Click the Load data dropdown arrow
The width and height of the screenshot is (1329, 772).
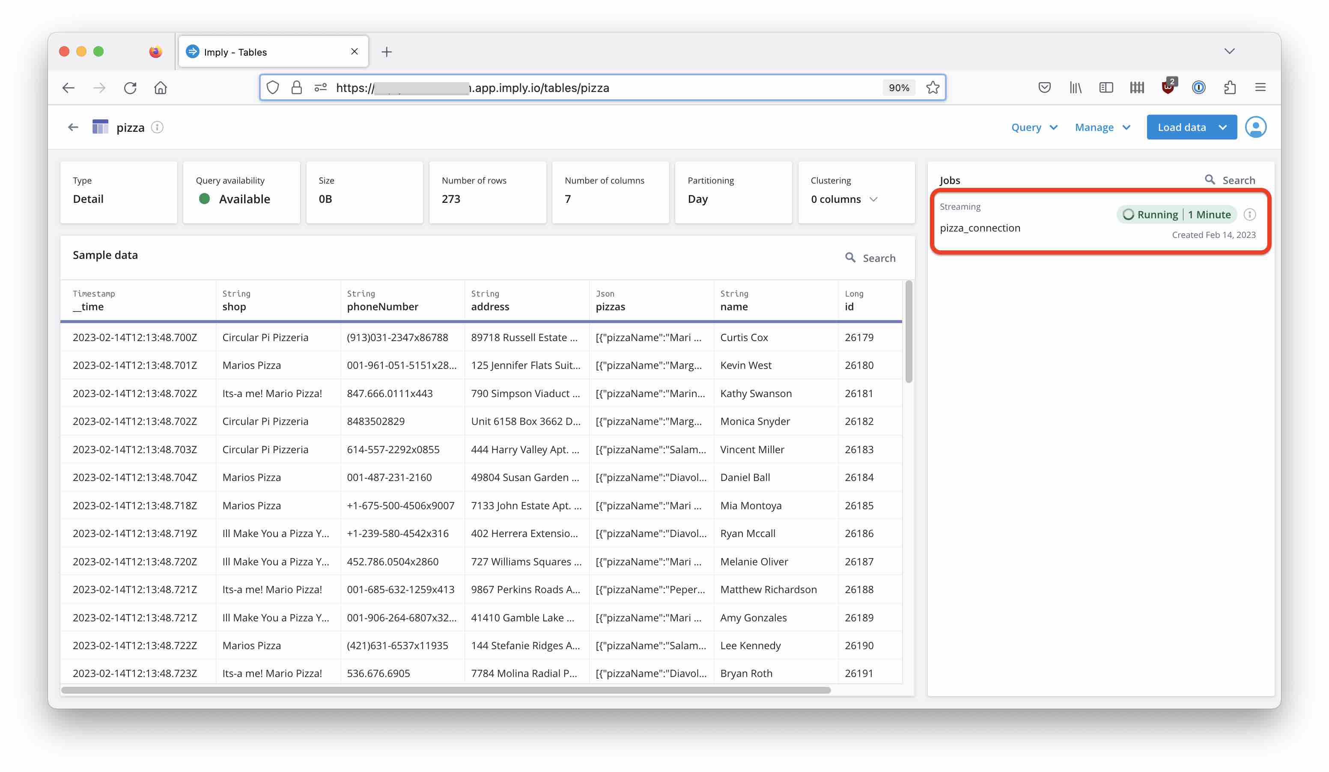click(x=1223, y=128)
